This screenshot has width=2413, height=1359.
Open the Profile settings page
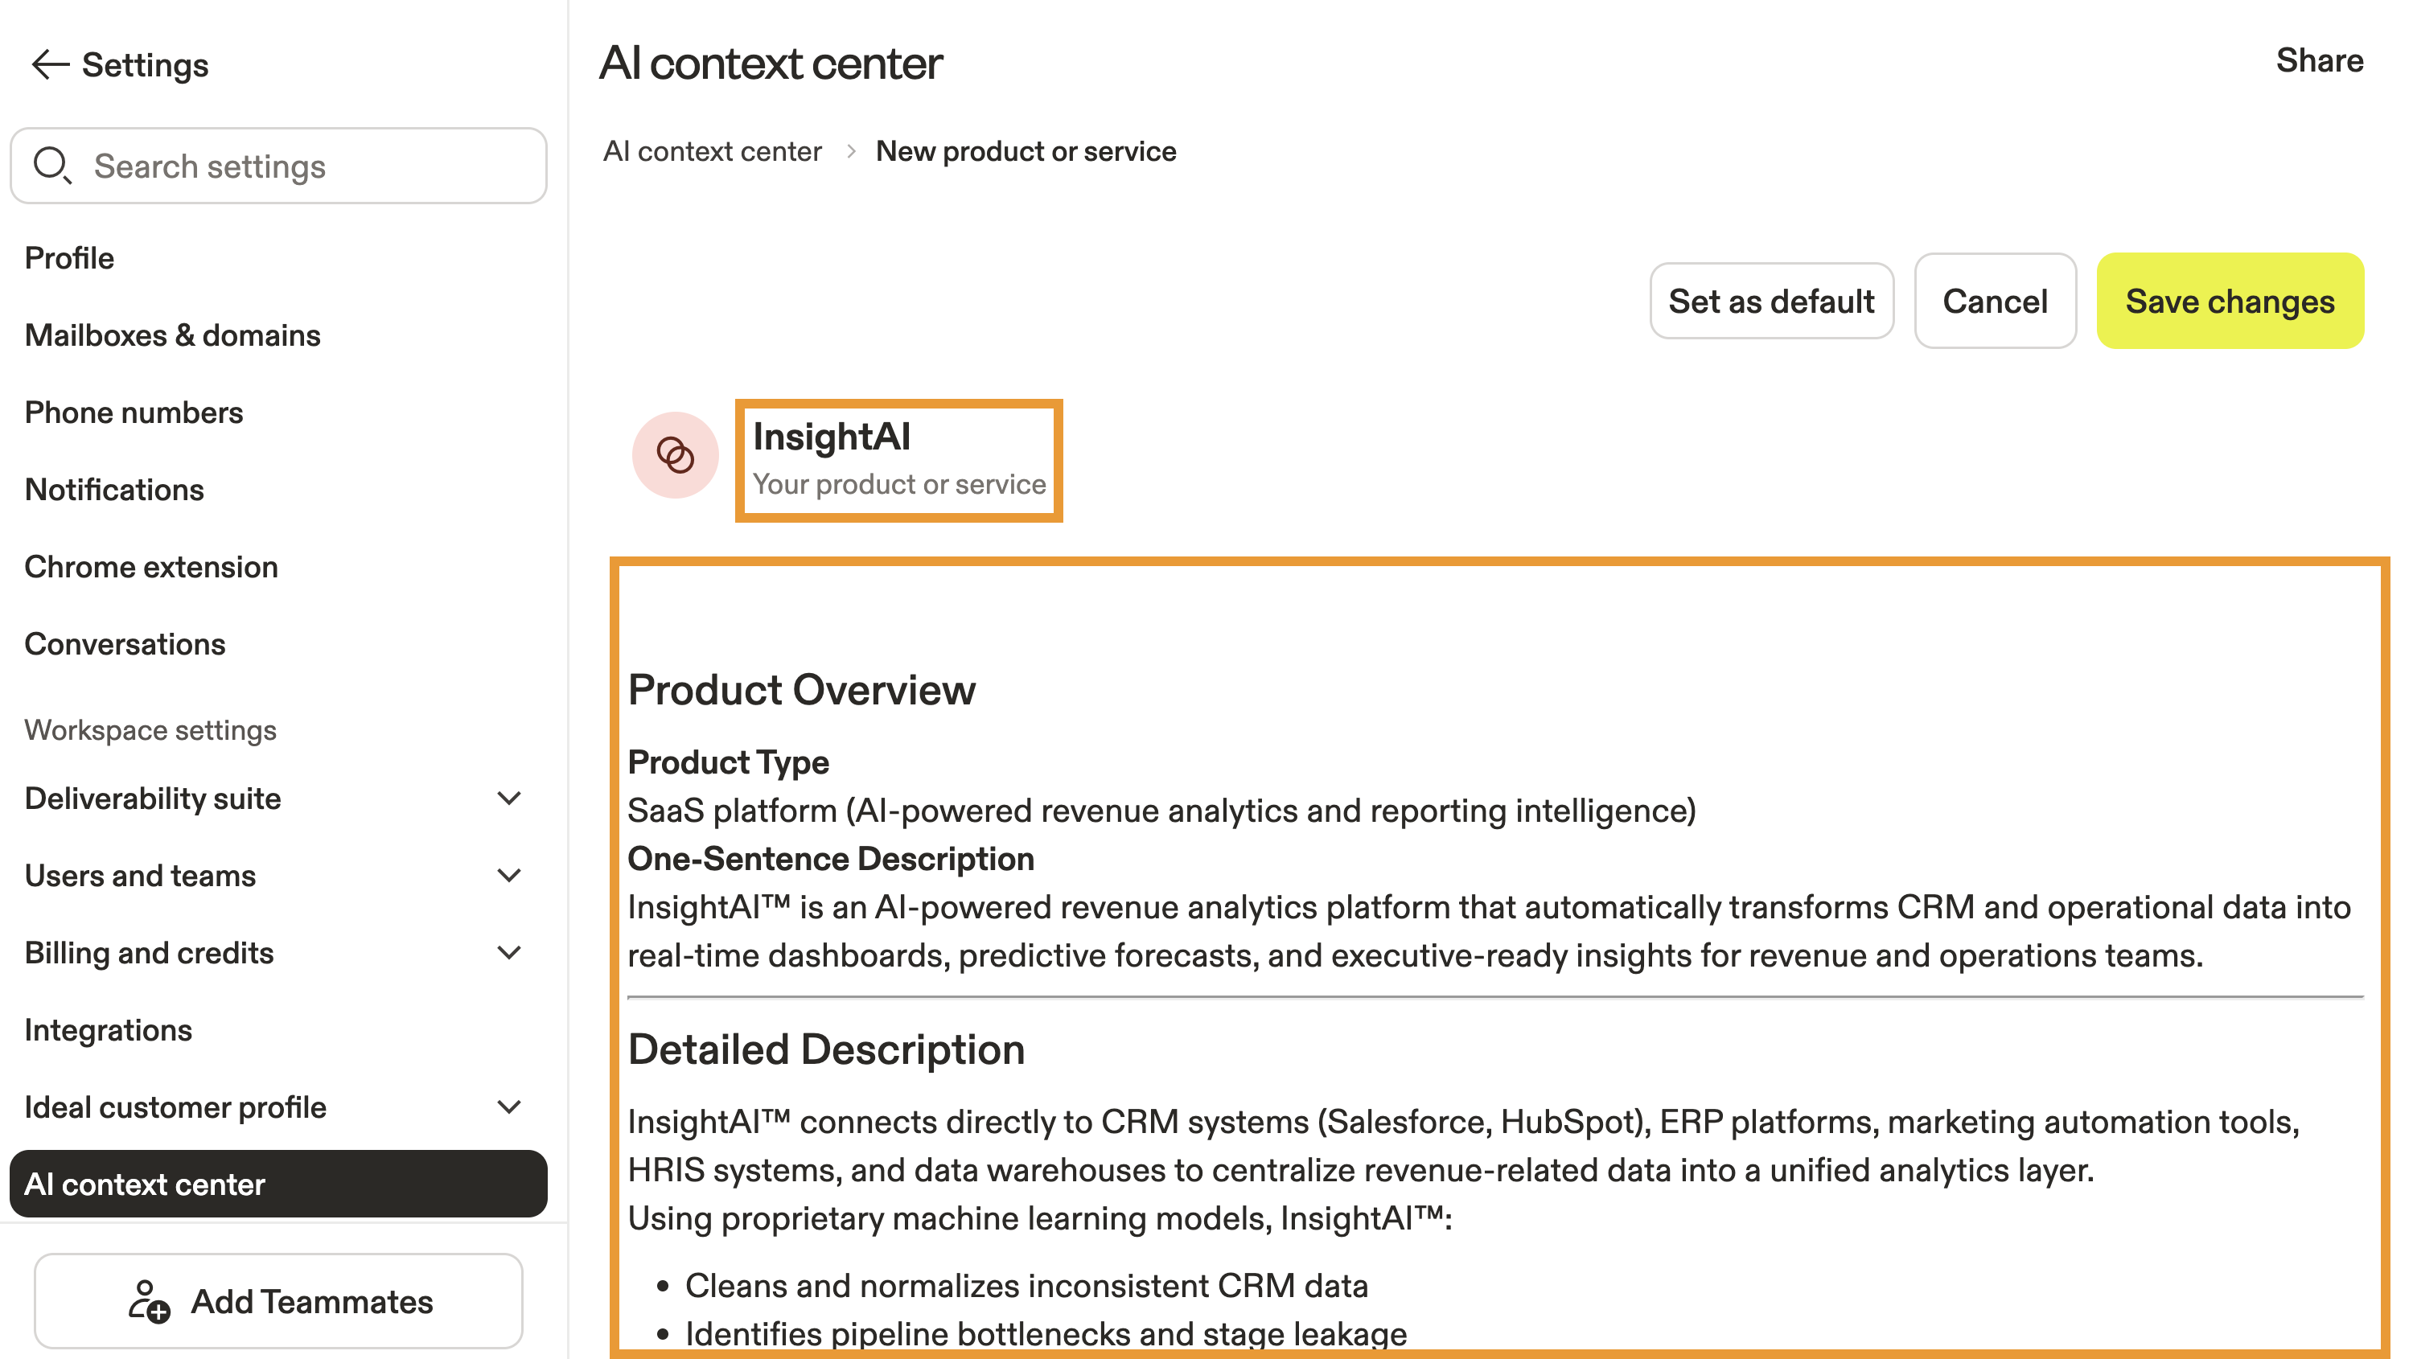click(69, 257)
